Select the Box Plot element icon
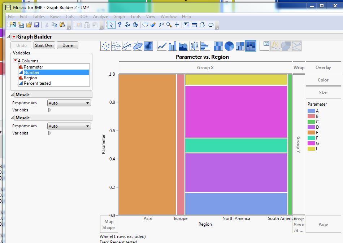 tap(194, 46)
